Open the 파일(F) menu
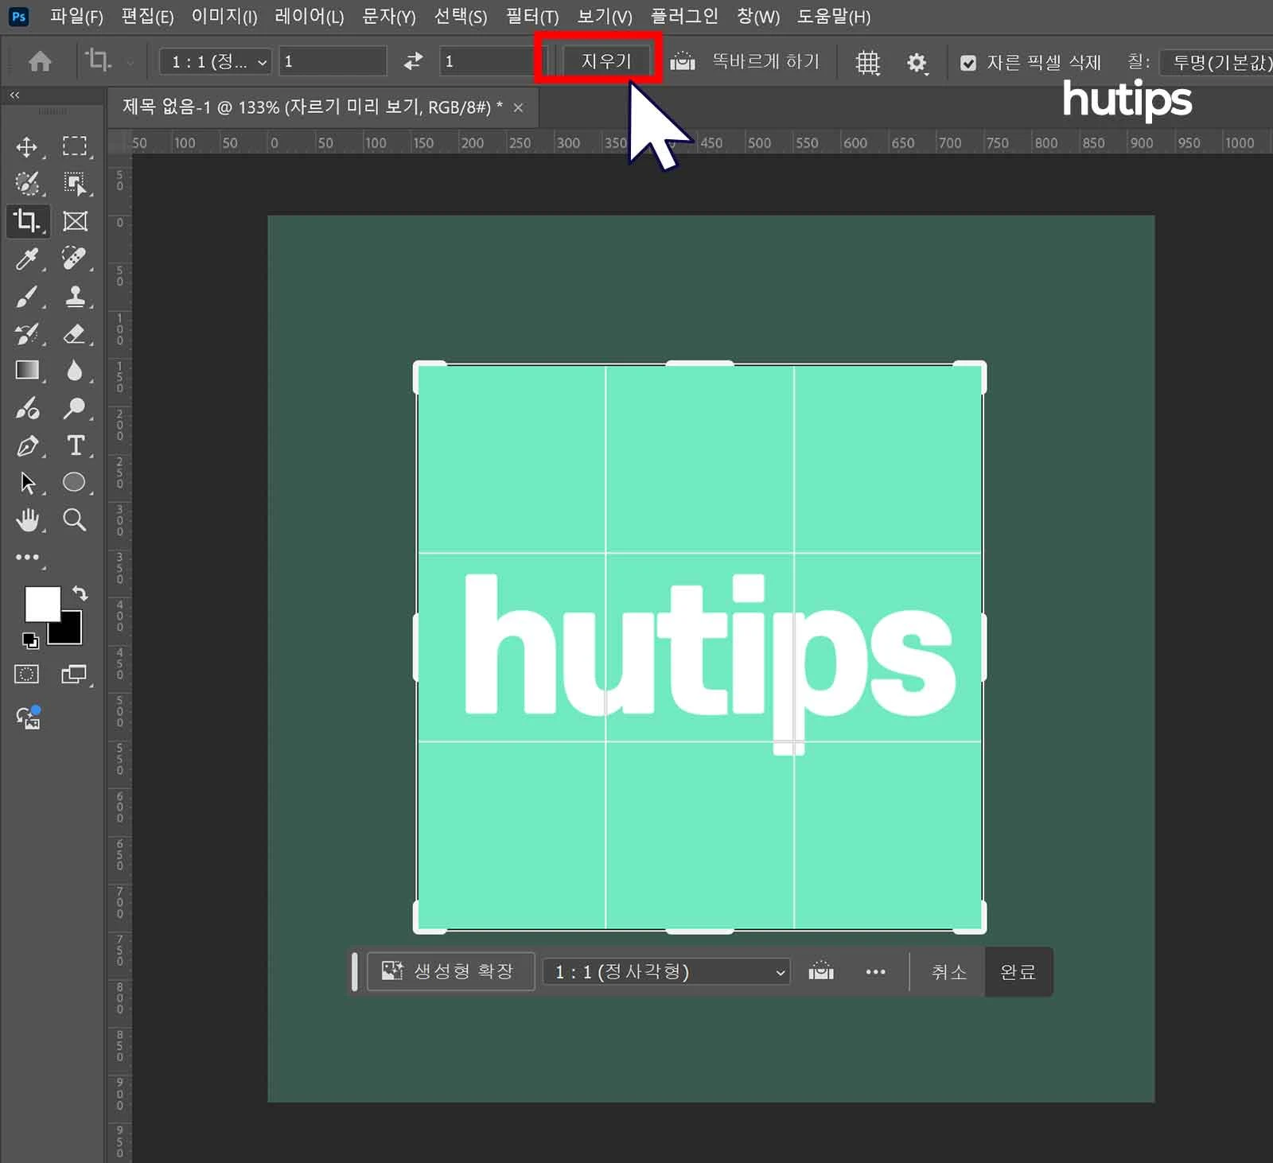The width and height of the screenshot is (1273, 1163). pyautogui.click(x=76, y=17)
